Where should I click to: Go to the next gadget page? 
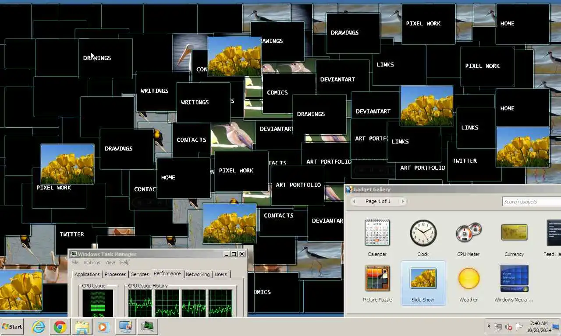[x=403, y=201]
